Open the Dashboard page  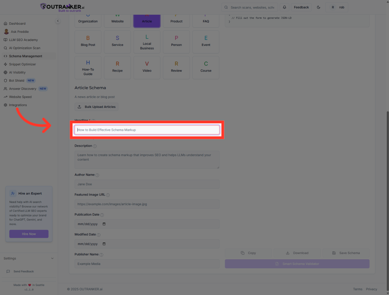(x=17, y=23)
